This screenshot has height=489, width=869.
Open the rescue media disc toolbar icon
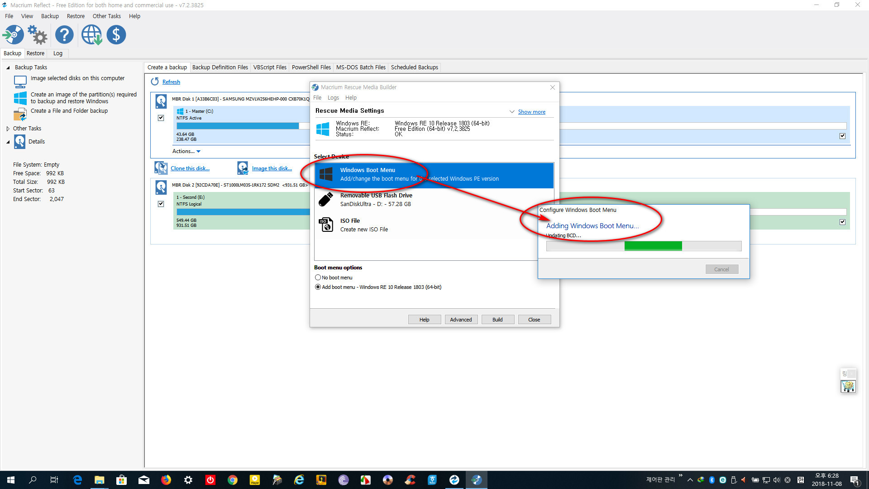point(14,35)
